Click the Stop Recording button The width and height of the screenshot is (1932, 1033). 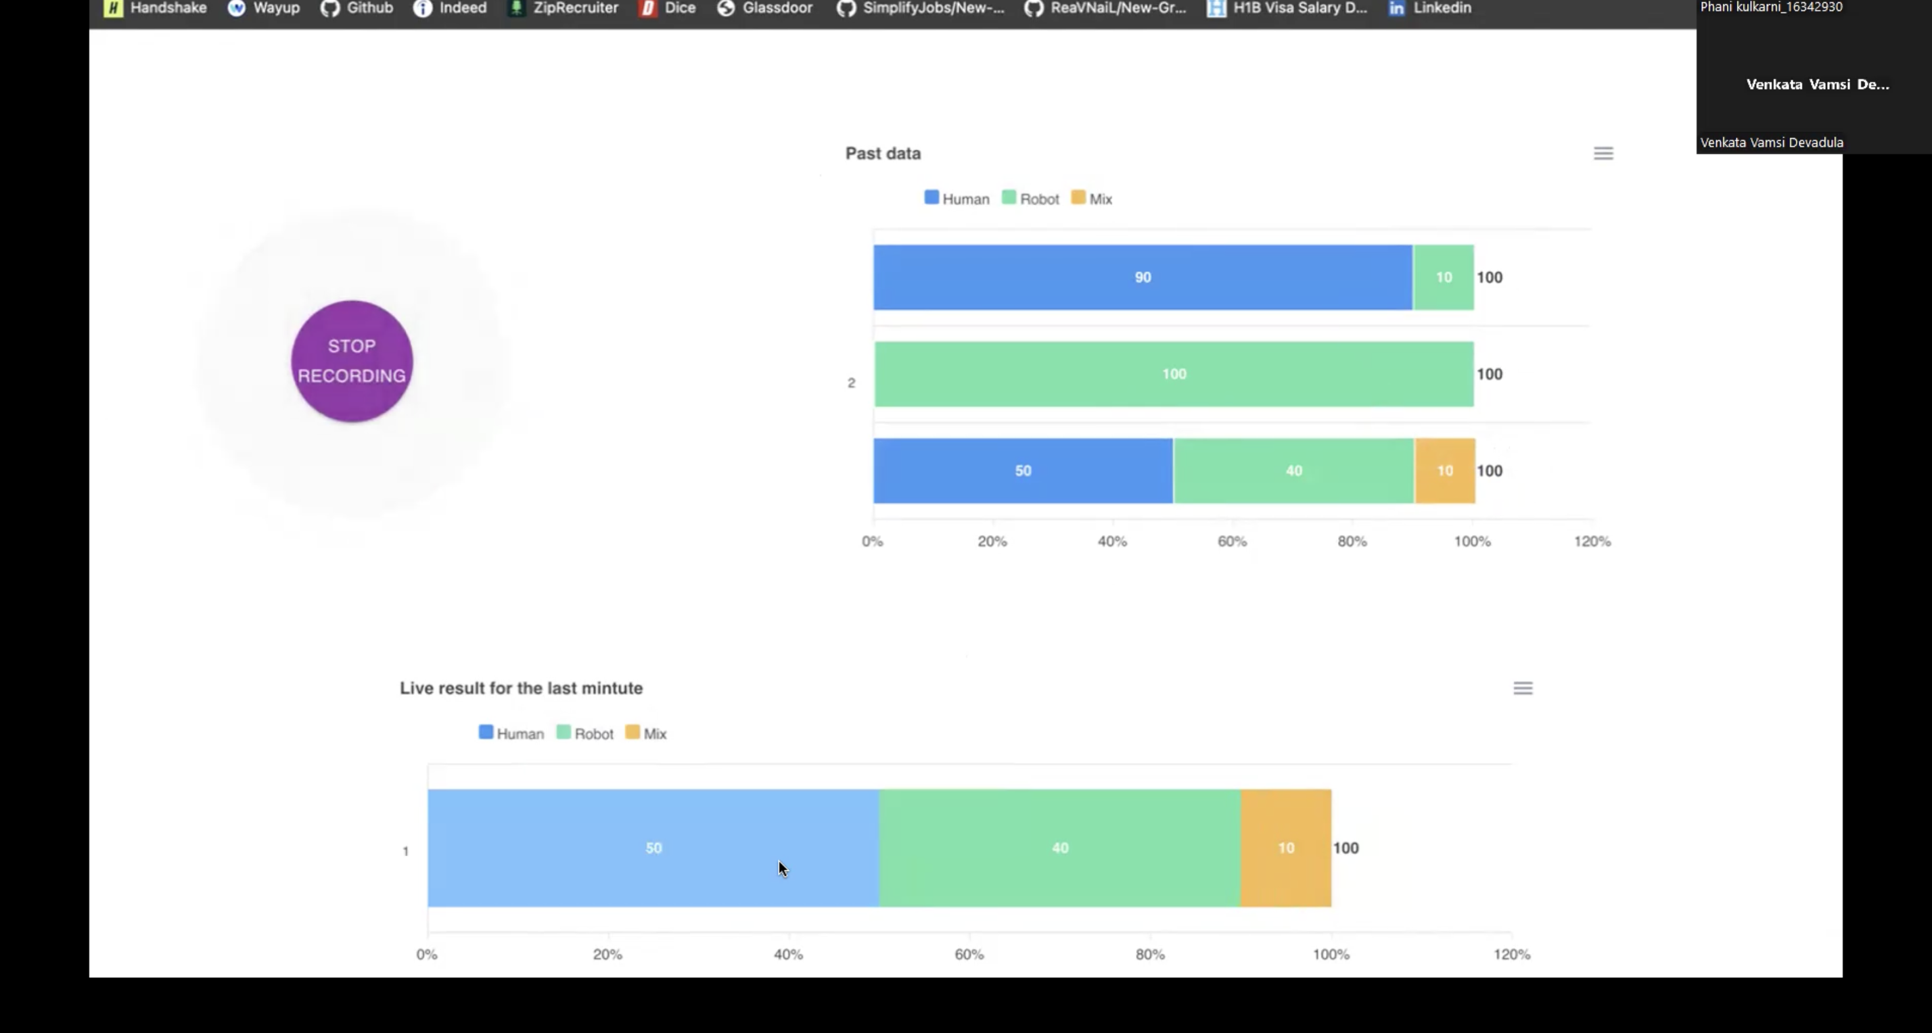pyautogui.click(x=352, y=361)
